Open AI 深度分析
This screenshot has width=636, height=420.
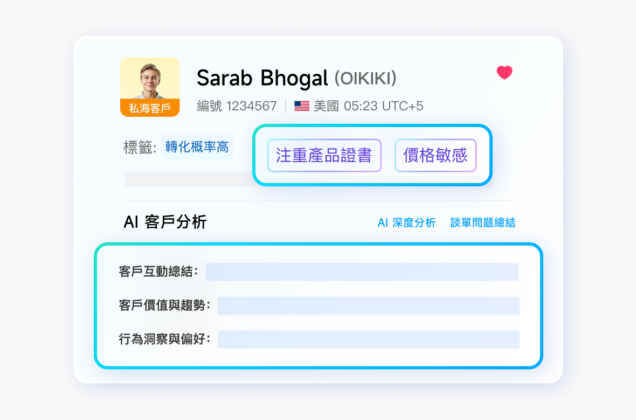point(407,222)
